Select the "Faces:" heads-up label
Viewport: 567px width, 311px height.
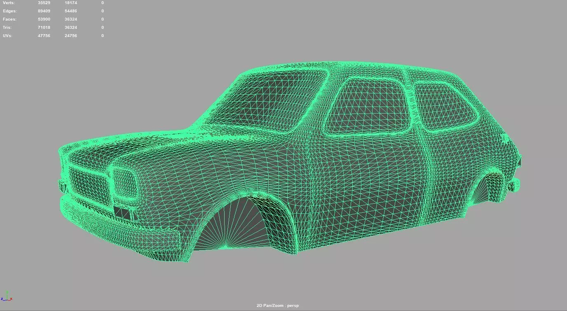pos(9,19)
